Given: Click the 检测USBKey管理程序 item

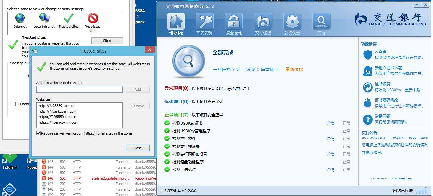Looking at the screenshot, I should (x=192, y=131).
